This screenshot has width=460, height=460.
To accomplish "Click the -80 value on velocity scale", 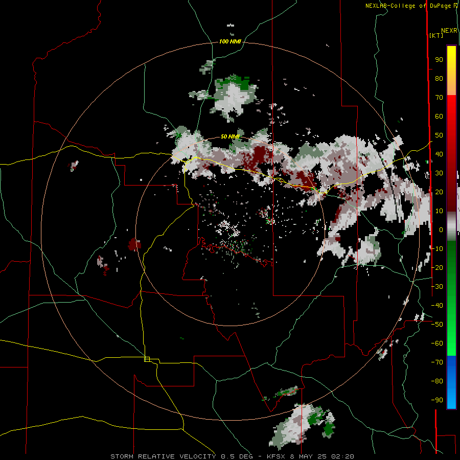I will click(x=437, y=381).
